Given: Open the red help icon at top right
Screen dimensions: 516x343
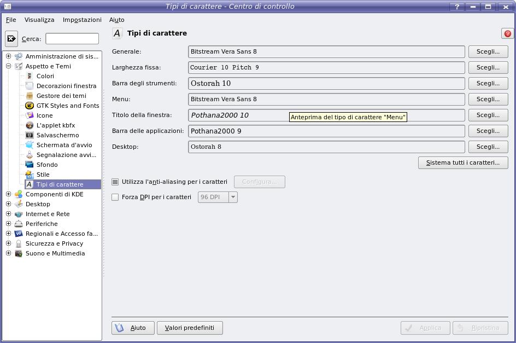Looking at the screenshot, I should (x=507, y=33).
